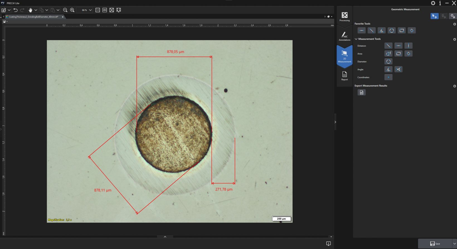Export measurement results to spreadsheet
The image size is (457, 249).
click(361, 93)
